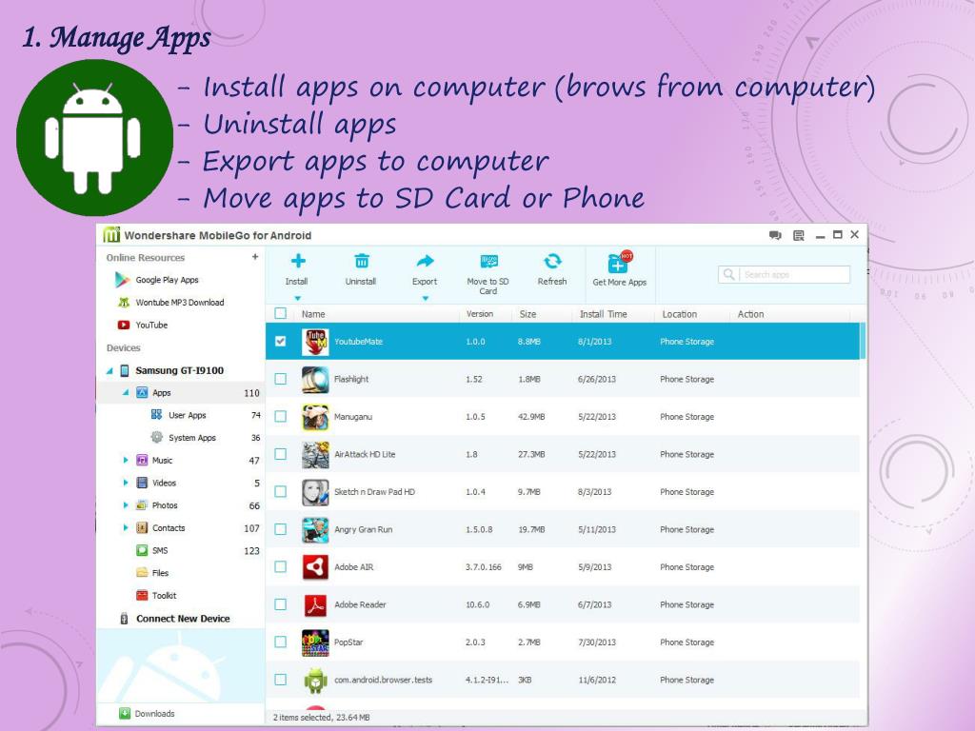975x731 pixels.
Task: Check the Sketch n Draw Pad HD checkbox
Action: click(x=281, y=492)
